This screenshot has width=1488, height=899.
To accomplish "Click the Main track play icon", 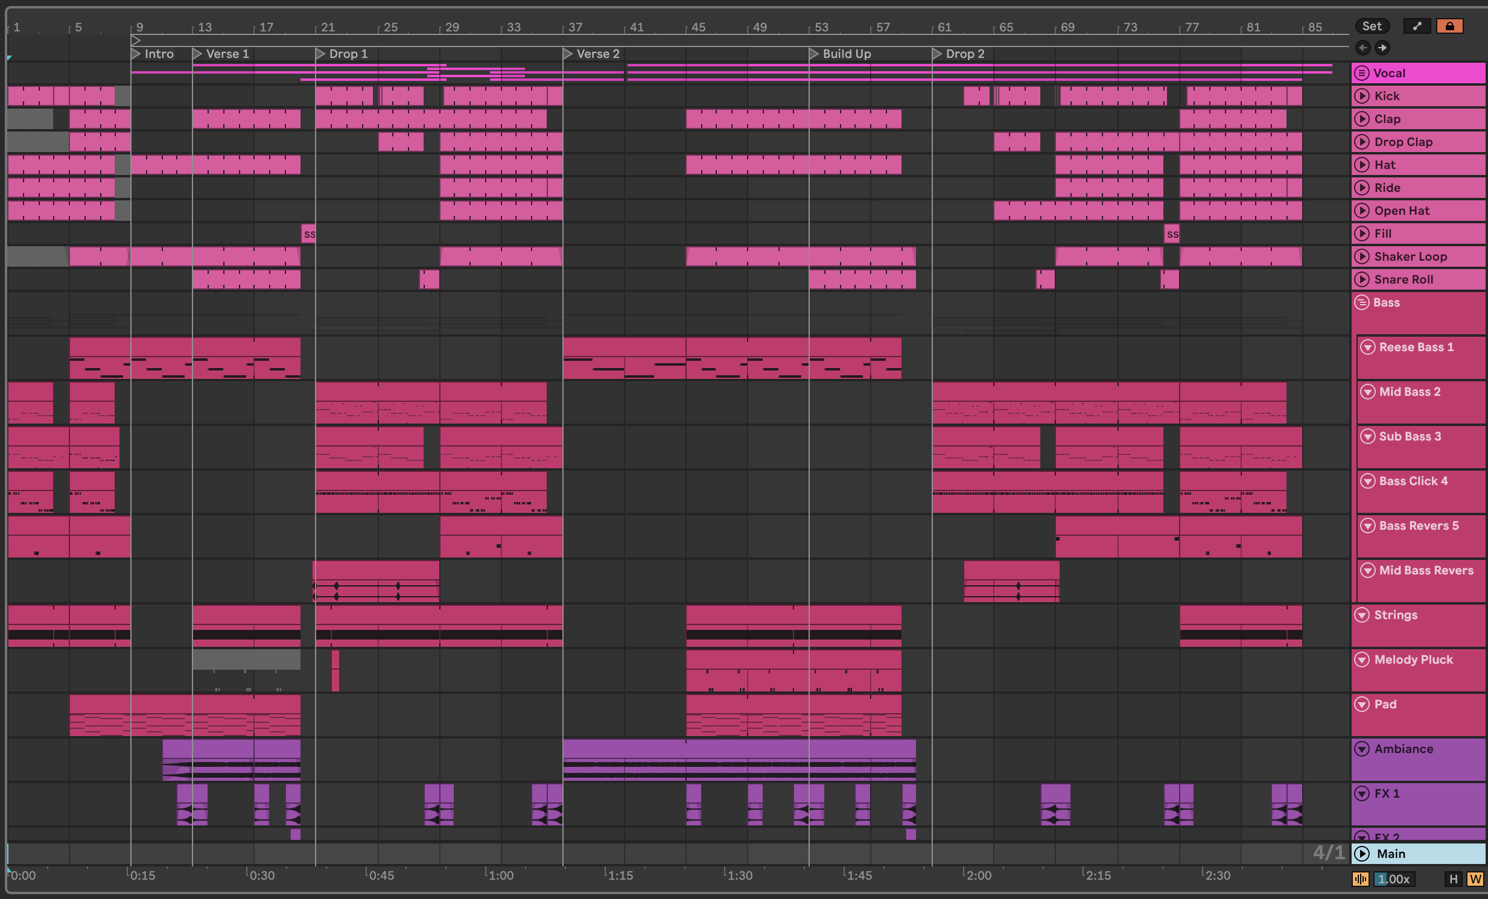I will [x=1362, y=854].
